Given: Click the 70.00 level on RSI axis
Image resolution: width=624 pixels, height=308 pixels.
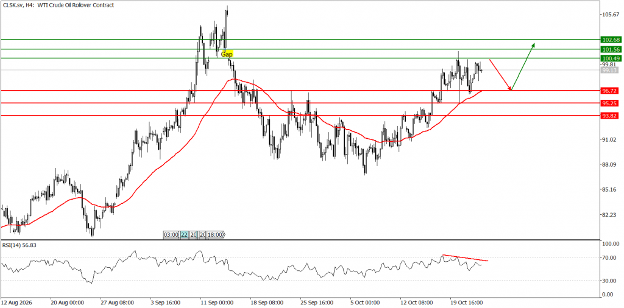Looking at the screenshot, I should coord(609,258).
